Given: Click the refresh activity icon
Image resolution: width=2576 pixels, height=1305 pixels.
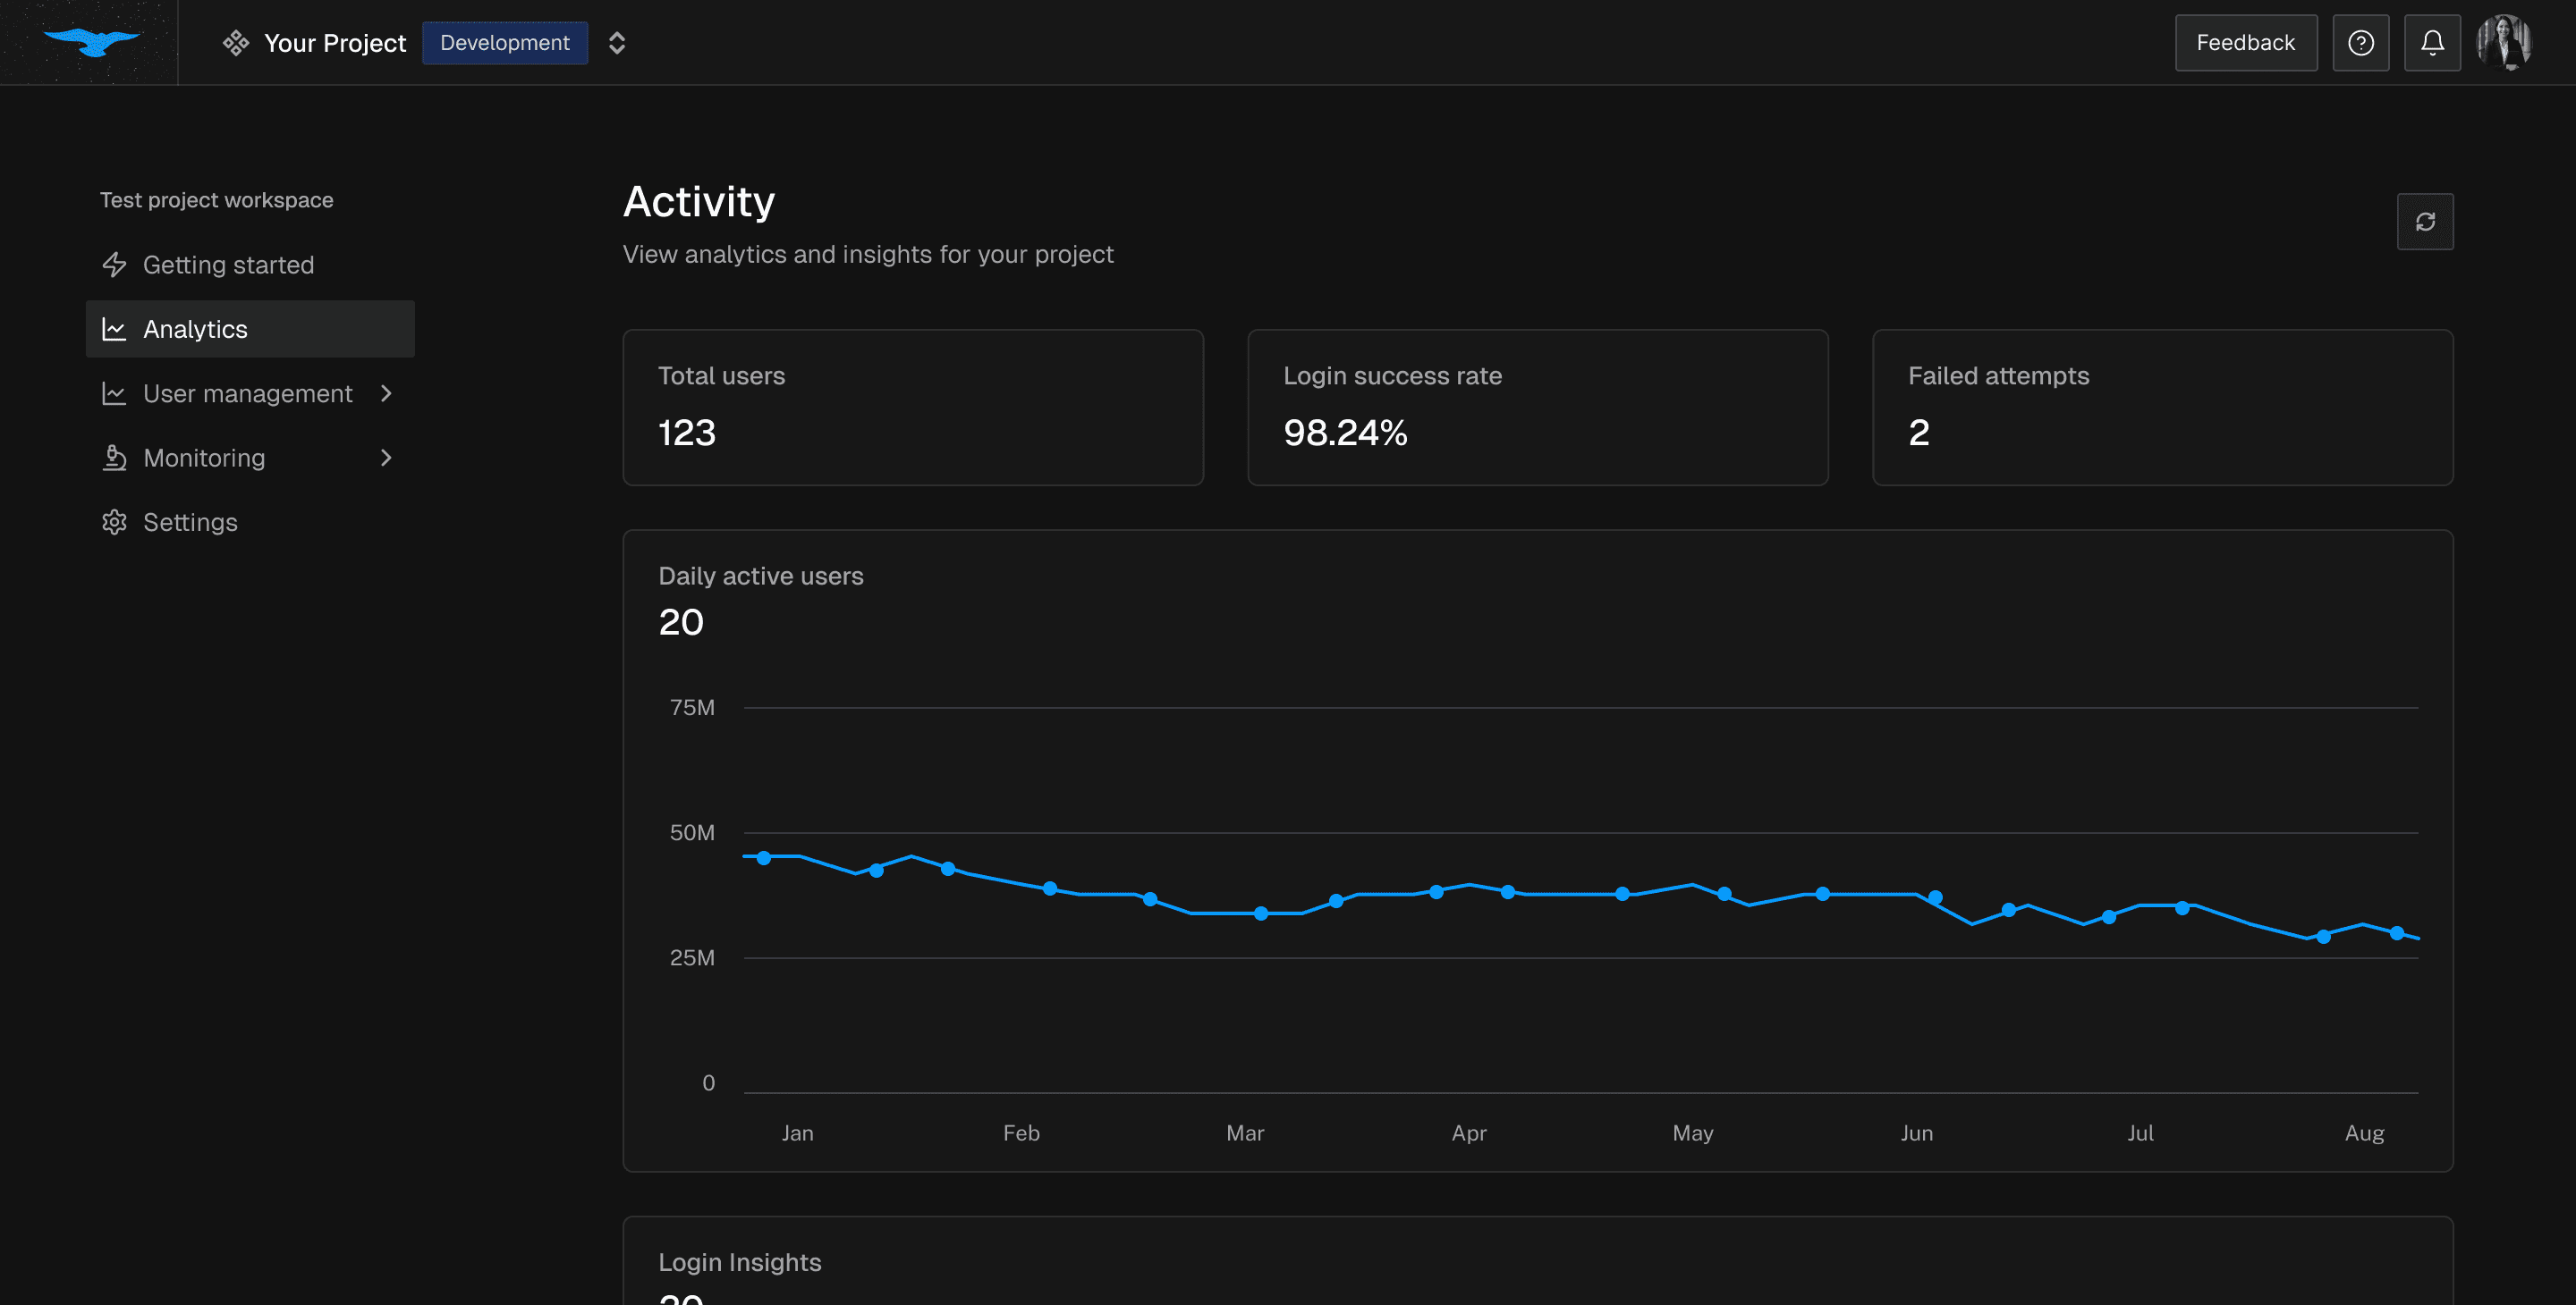Looking at the screenshot, I should click(2424, 222).
